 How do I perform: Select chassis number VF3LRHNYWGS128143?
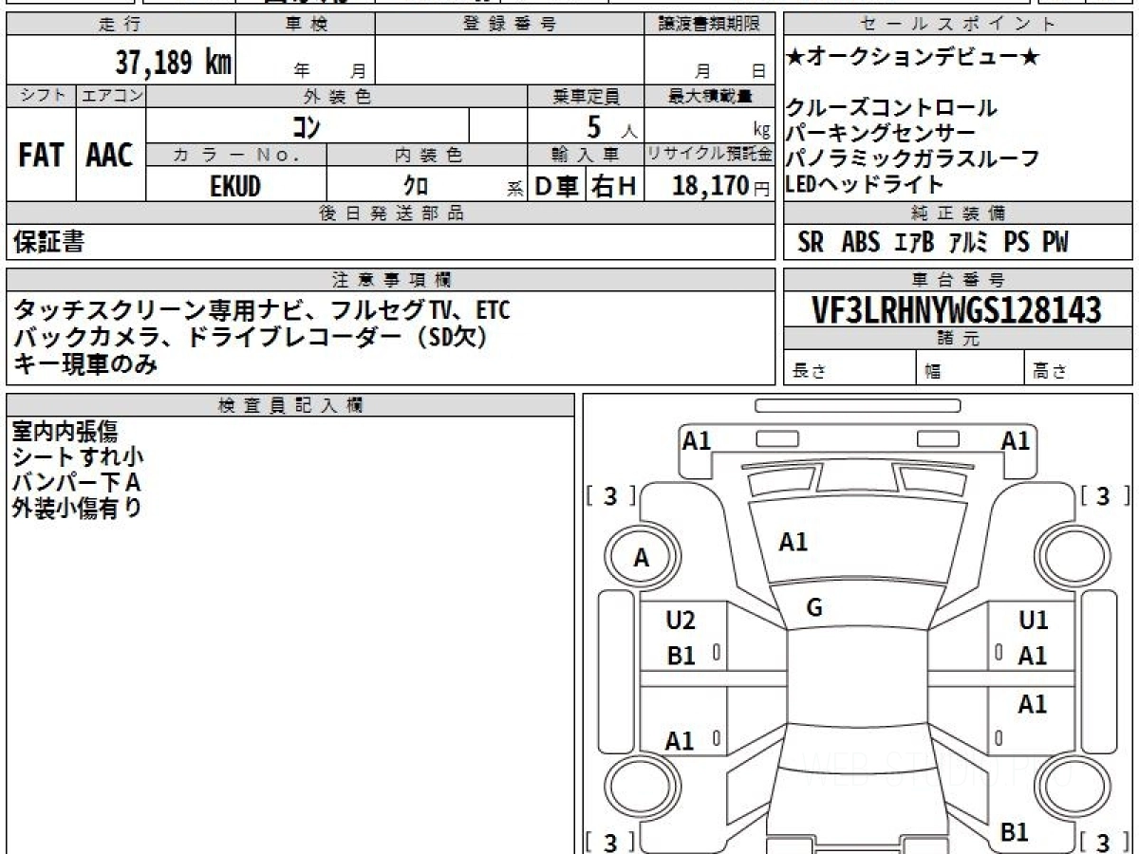pyautogui.click(x=957, y=310)
